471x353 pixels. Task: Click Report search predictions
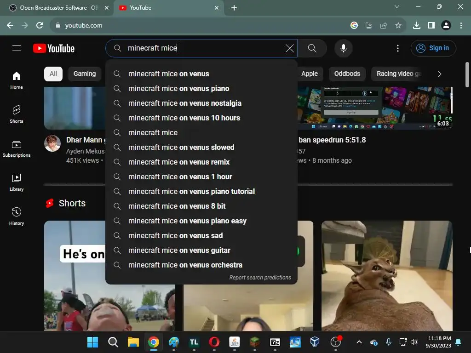point(260,277)
